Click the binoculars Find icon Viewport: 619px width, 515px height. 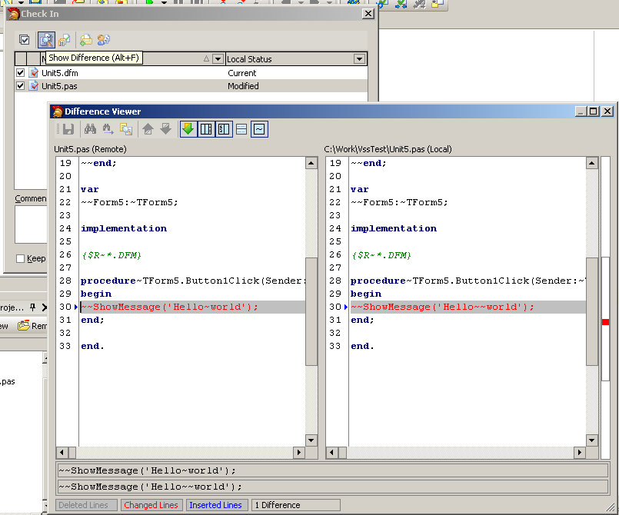(x=90, y=129)
